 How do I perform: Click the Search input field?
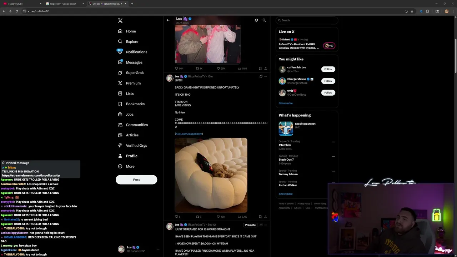click(x=307, y=20)
